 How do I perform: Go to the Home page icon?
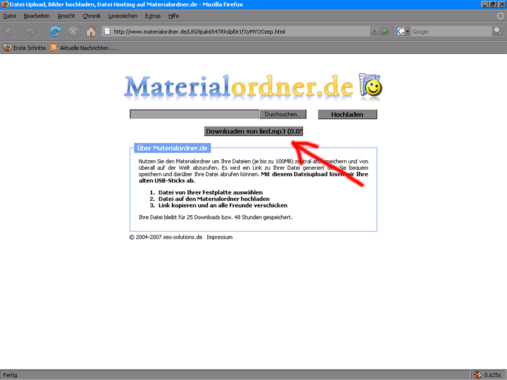point(91,31)
